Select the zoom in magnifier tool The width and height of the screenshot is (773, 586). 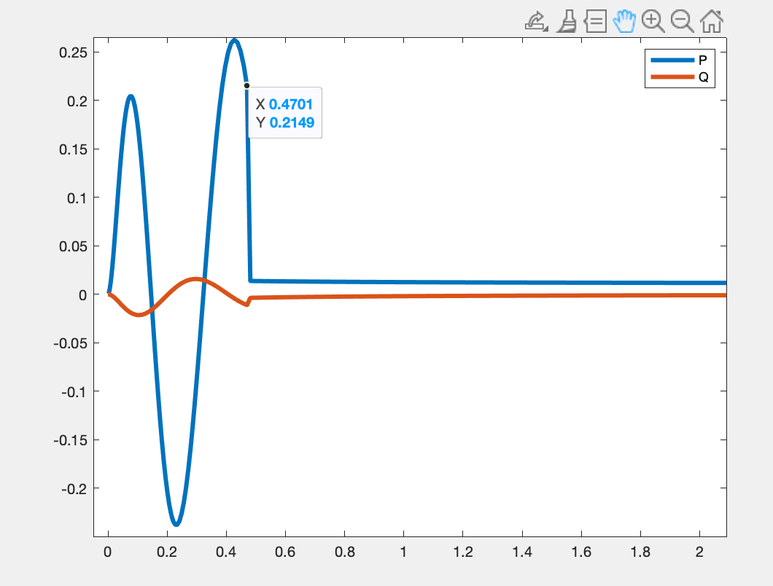[x=653, y=20]
